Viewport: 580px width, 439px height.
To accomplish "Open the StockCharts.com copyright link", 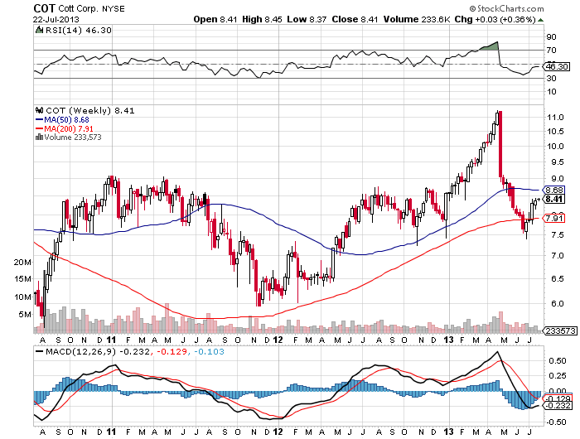I will tap(506, 8).
